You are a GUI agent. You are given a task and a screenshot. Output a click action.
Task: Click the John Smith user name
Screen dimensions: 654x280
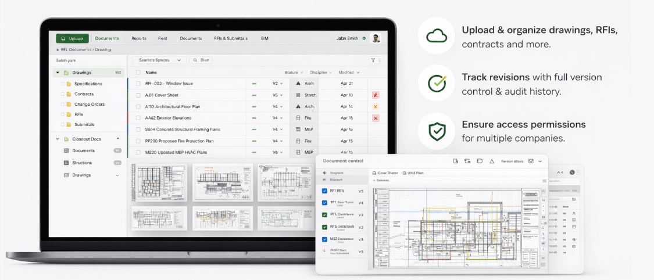click(348, 38)
